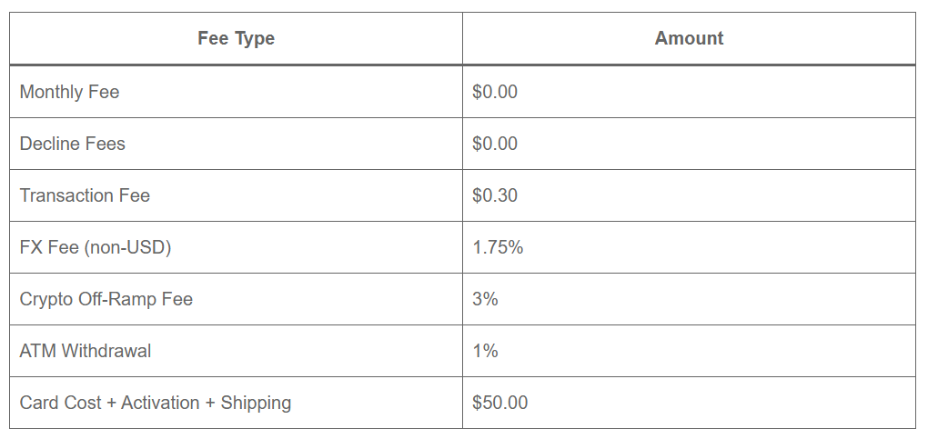Select the Card Cost + Activation + Shipping label
Viewport: 928px width, 439px height.
click(x=155, y=403)
